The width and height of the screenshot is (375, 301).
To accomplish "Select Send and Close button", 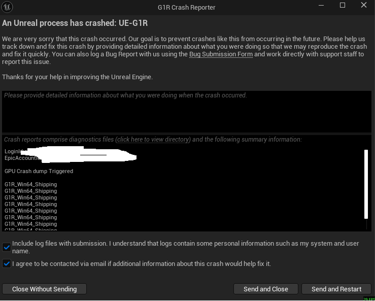I will (x=266, y=289).
